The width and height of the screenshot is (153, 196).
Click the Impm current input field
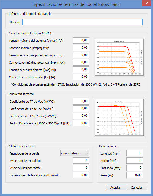(x=81, y=62)
